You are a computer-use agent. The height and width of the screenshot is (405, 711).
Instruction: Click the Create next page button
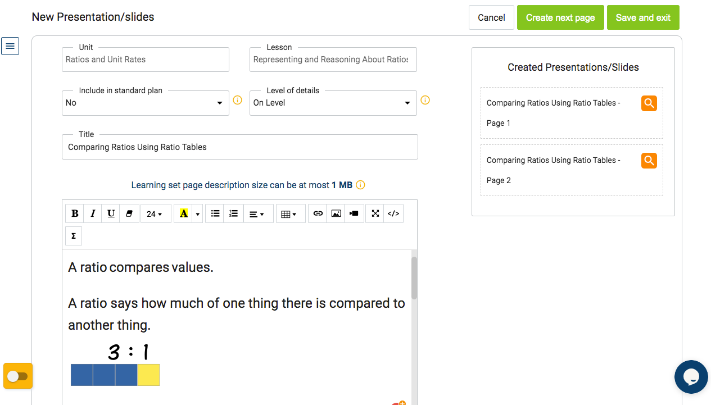click(x=560, y=17)
